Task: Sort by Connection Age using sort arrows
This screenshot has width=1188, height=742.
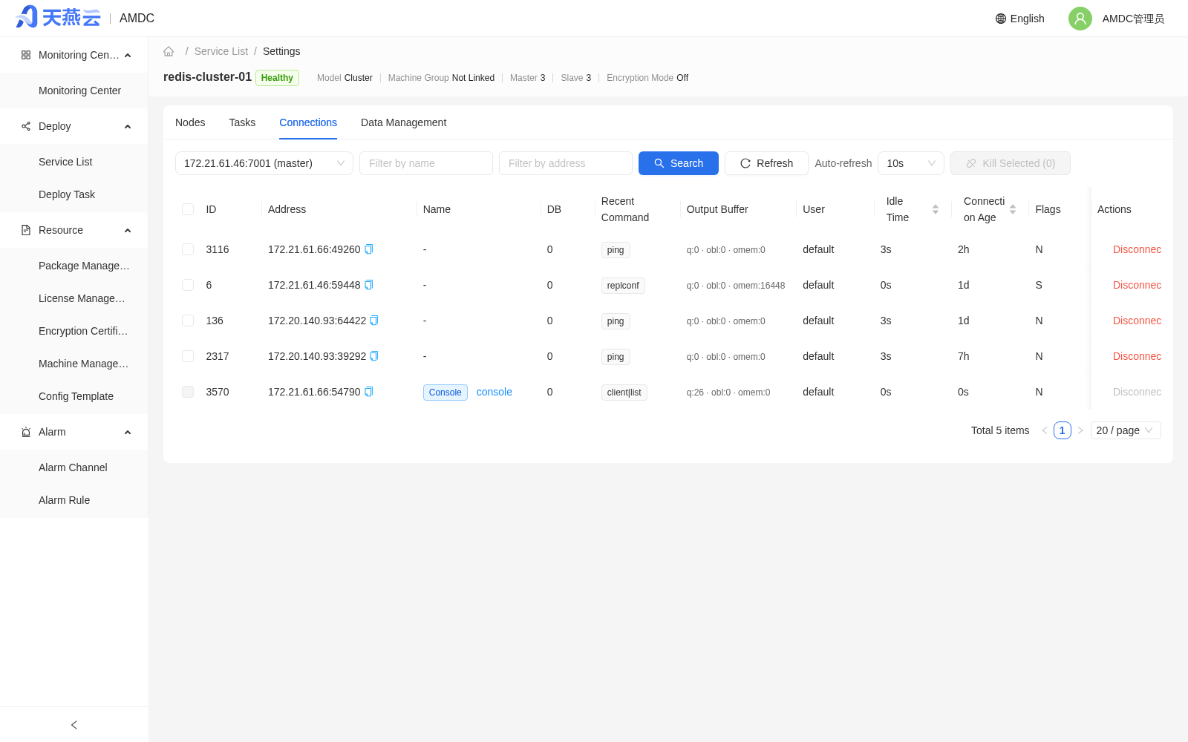Action: coord(1013,209)
